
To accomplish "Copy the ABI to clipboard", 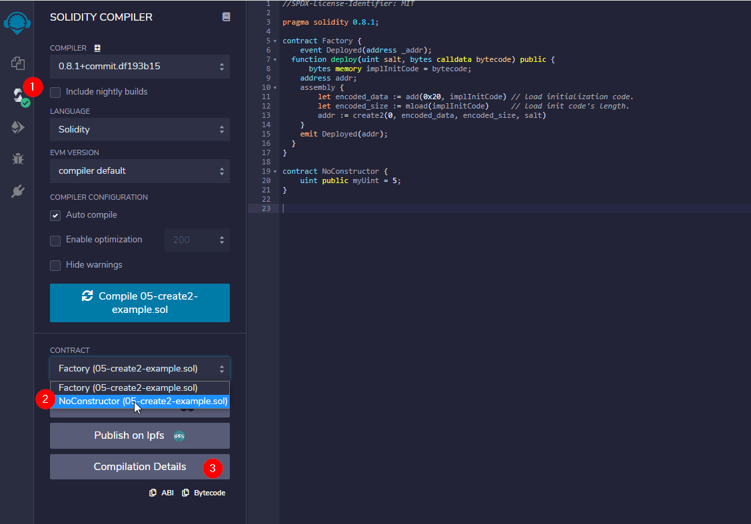I will [x=161, y=493].
